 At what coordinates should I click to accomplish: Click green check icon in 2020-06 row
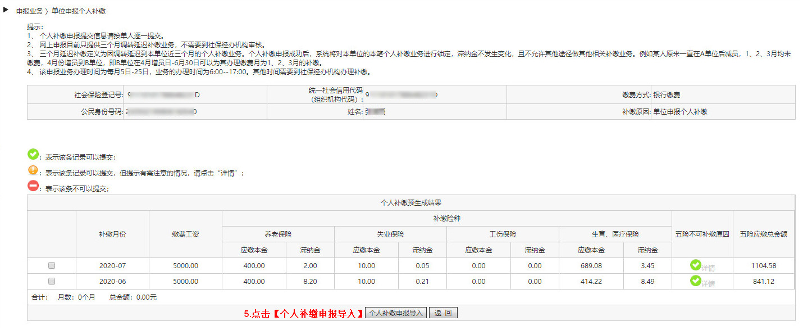click(696, 281)
